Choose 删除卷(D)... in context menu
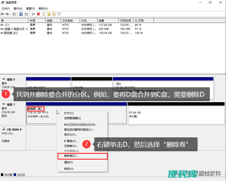The width and height of the screenshot is (226, 181). click(82, 156)
